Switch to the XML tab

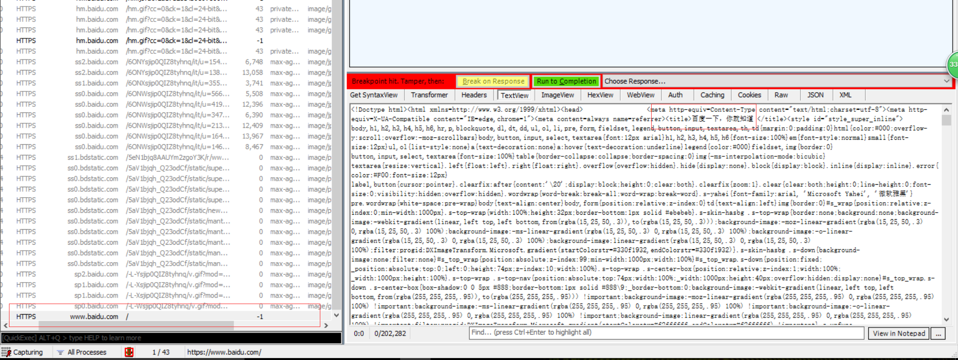[x=845, y=95]
